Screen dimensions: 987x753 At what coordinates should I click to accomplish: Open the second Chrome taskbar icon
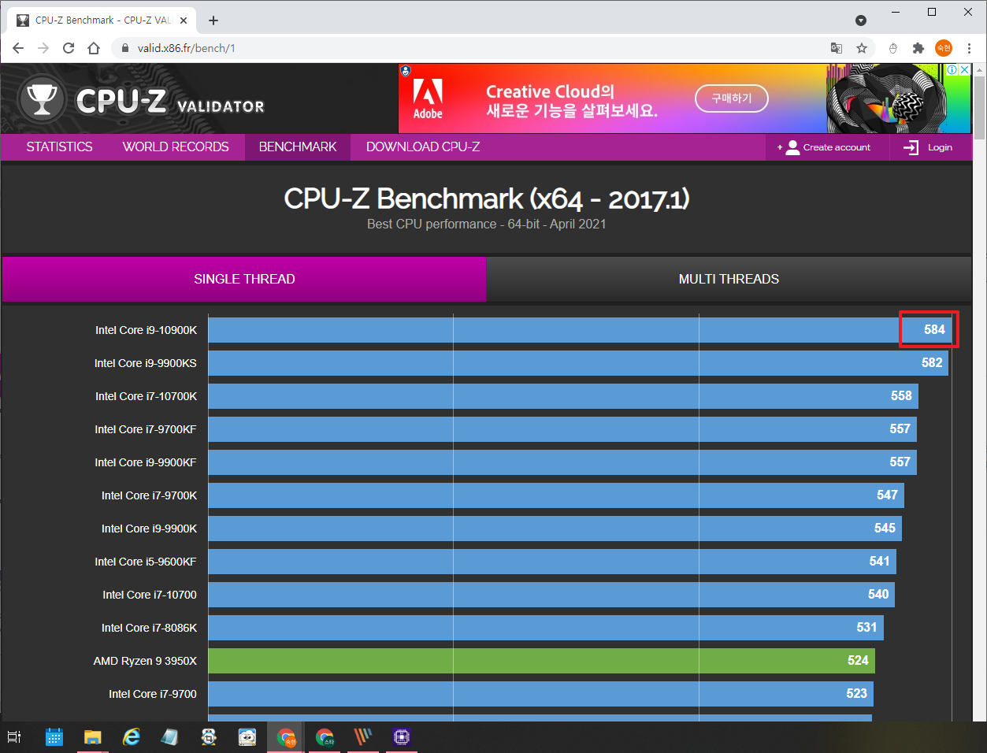(x=325, y=737)
